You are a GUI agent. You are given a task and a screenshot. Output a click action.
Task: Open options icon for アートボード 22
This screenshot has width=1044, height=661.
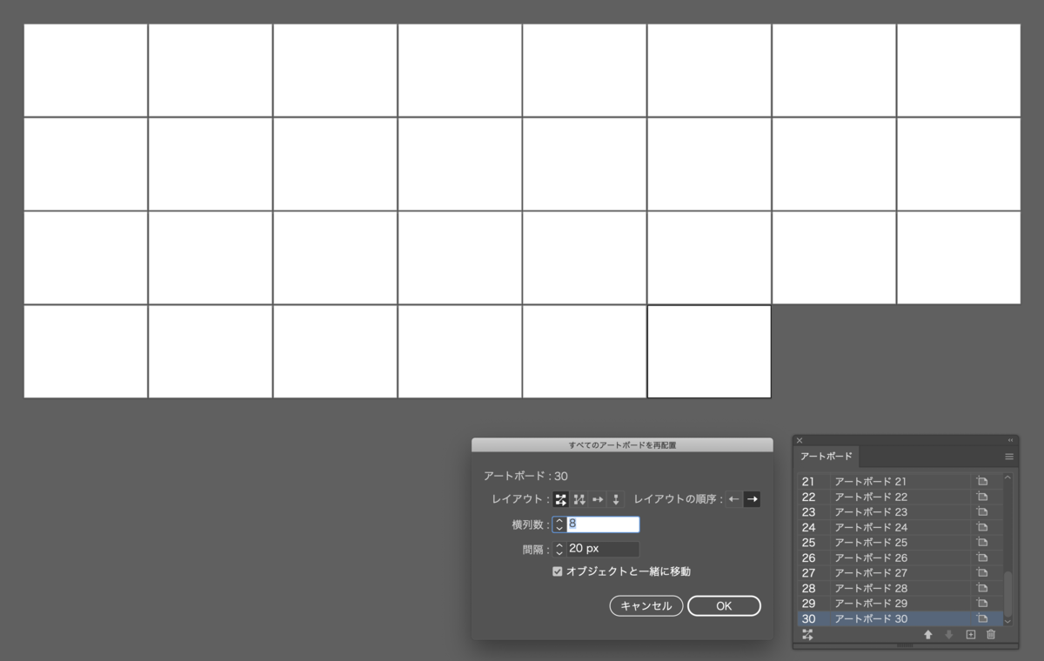[982, 497]
